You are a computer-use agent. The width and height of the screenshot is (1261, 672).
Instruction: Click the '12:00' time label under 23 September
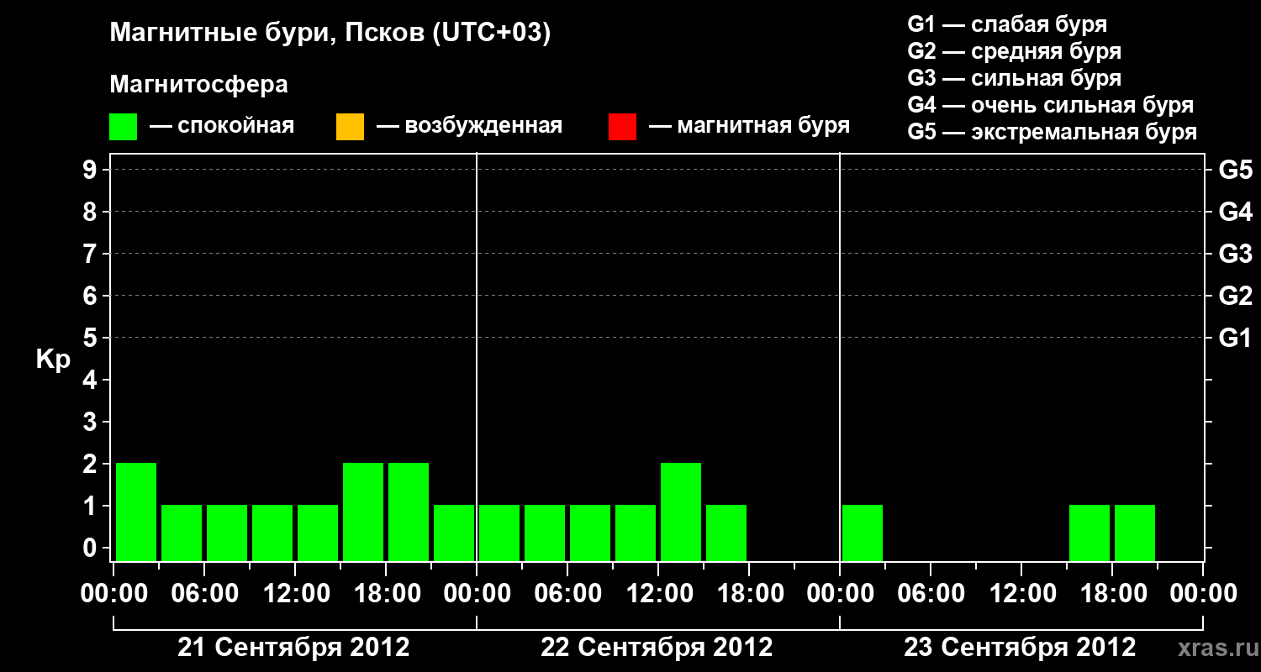tap(1021, 594)
